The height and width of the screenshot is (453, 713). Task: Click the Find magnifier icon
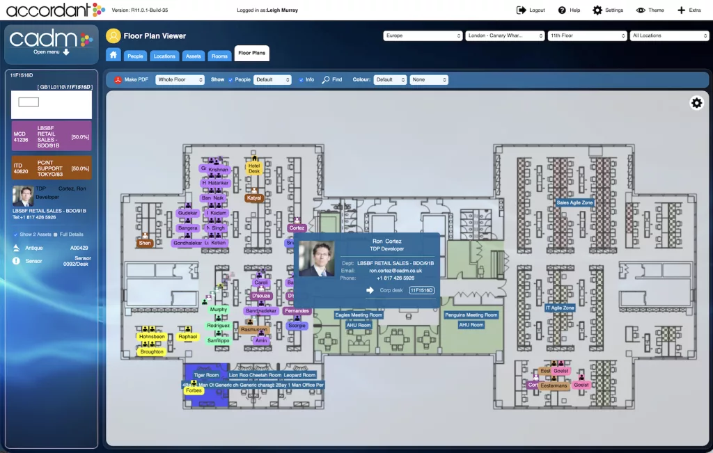(326, 79)
